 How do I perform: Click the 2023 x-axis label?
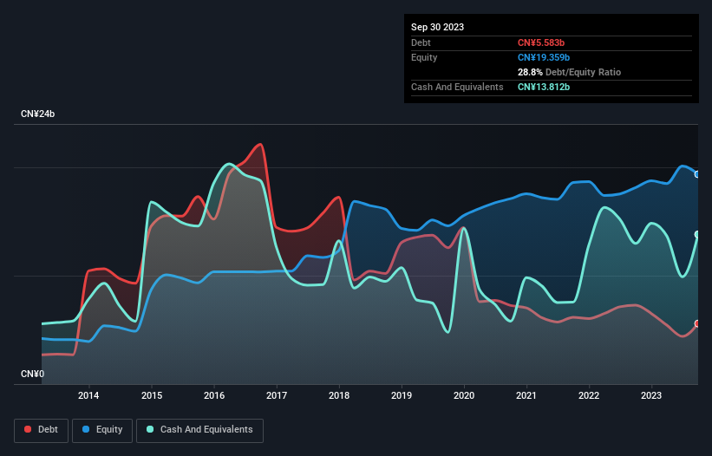tap(651, 395)
